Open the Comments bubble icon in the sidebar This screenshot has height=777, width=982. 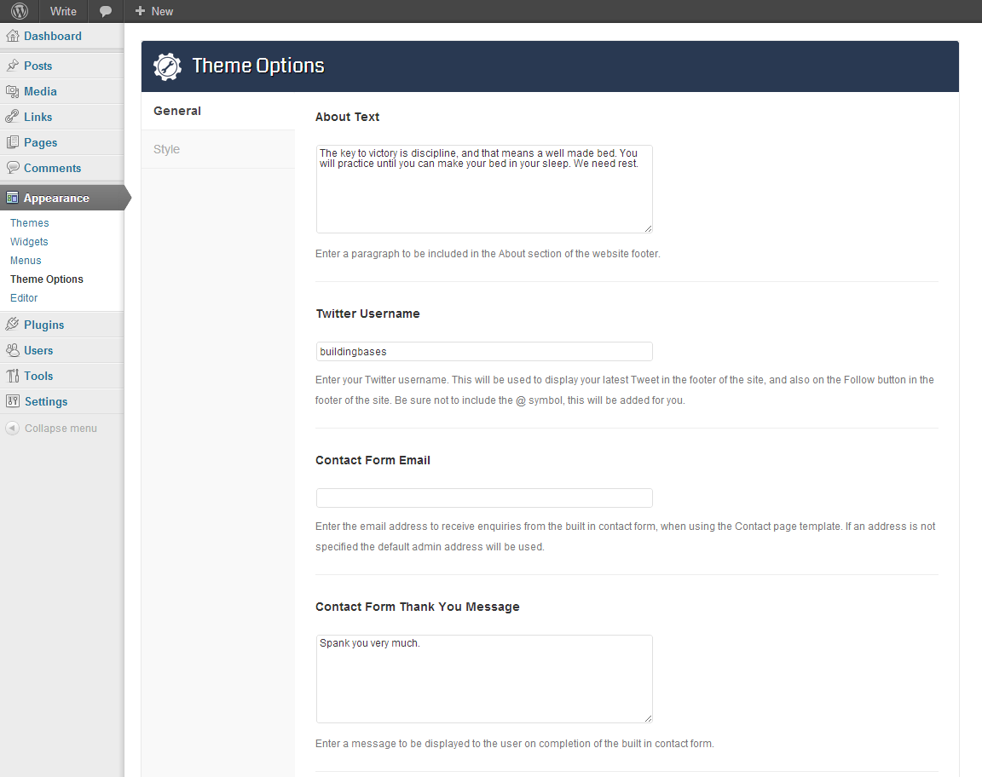pyautogui.click(x=14, y=168)
